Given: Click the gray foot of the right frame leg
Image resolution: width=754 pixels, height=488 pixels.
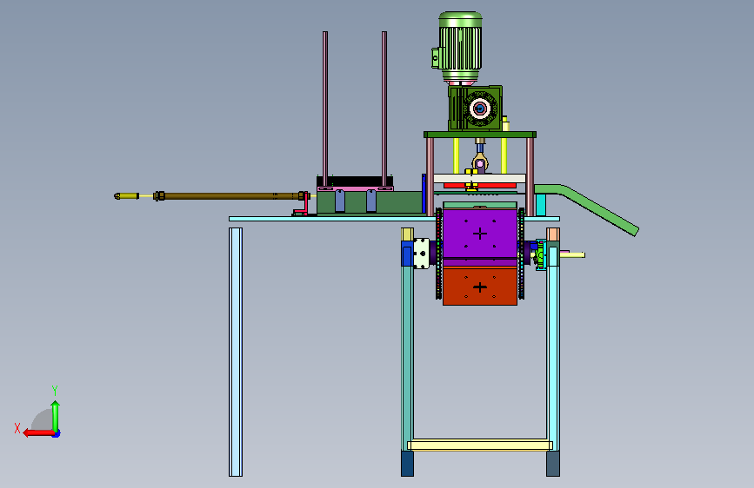Looking at the screenshot, I should (x=553, y=464).
